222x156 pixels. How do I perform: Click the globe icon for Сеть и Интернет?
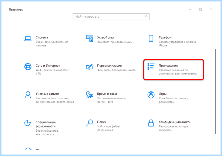(x=28, y=67)
